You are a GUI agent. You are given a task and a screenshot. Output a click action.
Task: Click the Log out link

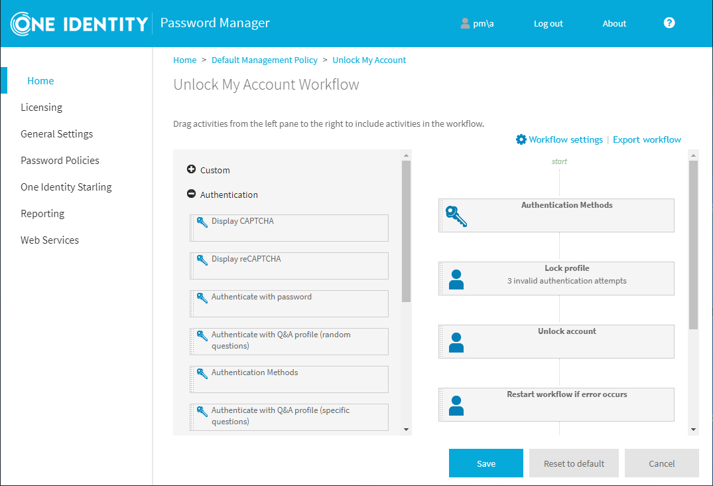pos(549,24)
